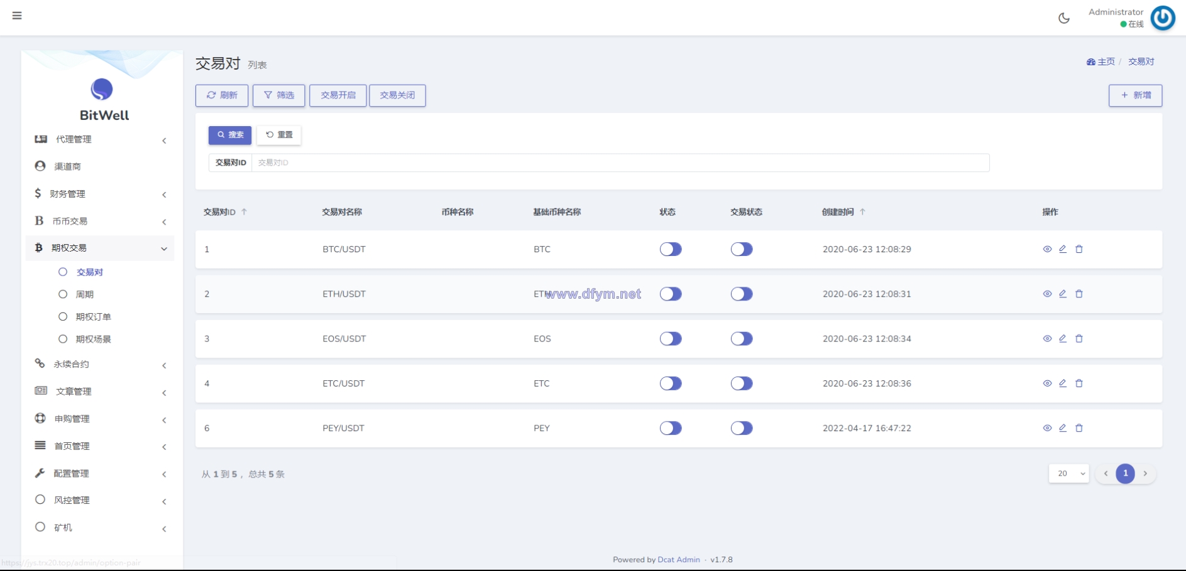Image resolution: width=1186 pixels, height=571 pixels.
Task: Toggle 交易状态 switch for BTC/USDT
Action: (742, 249)
